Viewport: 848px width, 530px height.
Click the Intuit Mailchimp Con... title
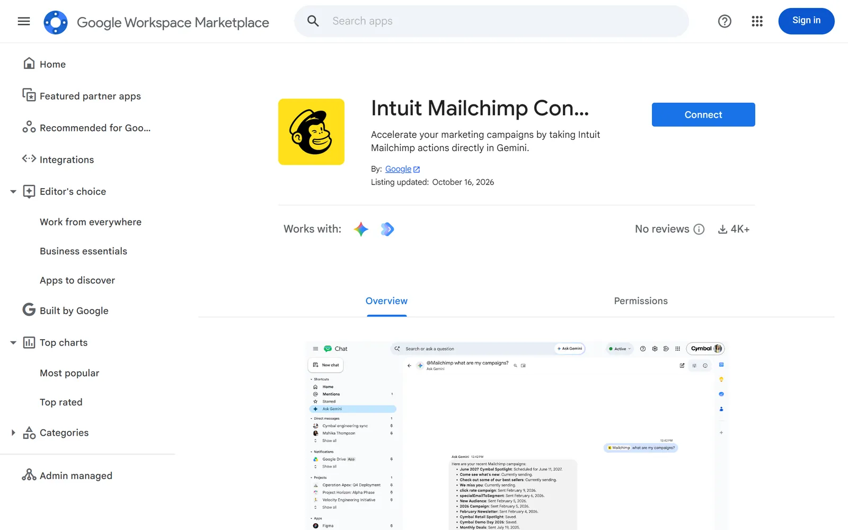click(x=480, y=108)
